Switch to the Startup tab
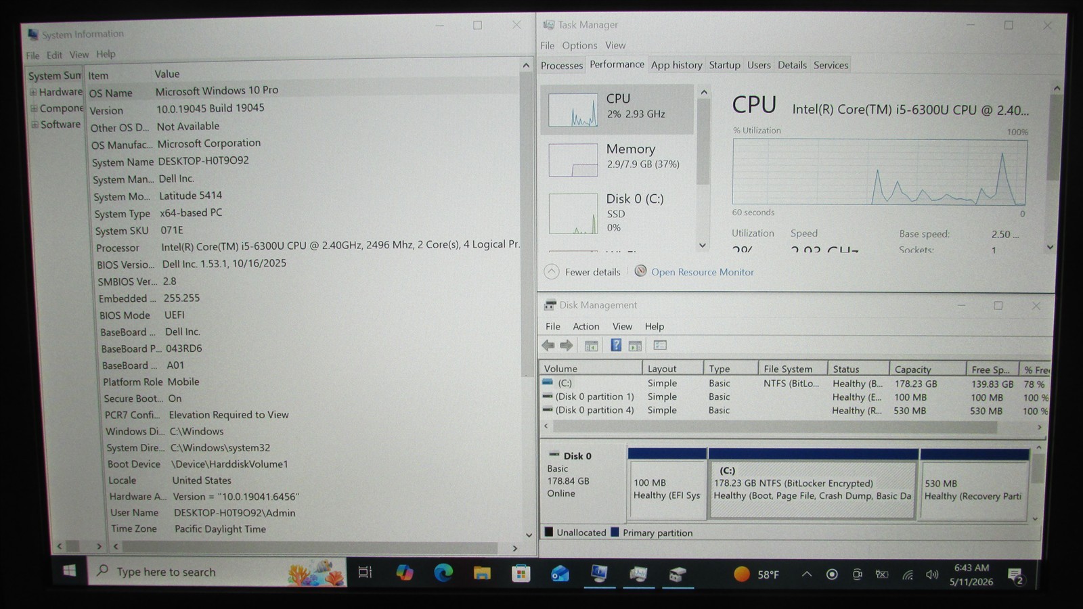 [x=724, y=65]
